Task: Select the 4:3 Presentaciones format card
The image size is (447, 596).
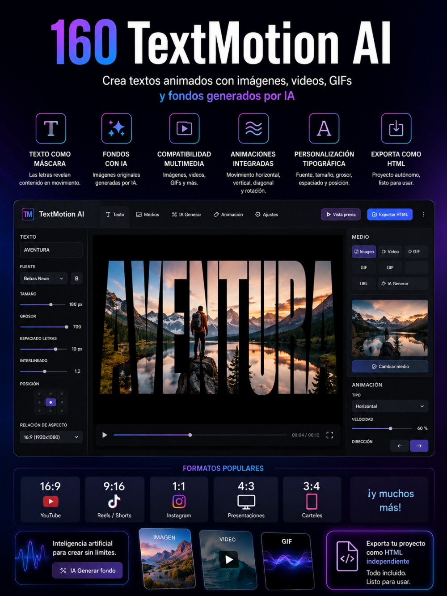Action: click(x=246, y=499)
